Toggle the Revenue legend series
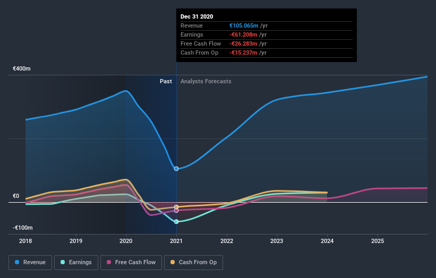Viewport: 436px width, 278px height. click(30, 263)
